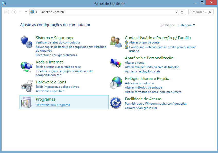Image resolution: width=218 pixels, height=153 pixels.
Task: Click Alterar formatos de data, hora ou número
Action: point(153,92)
